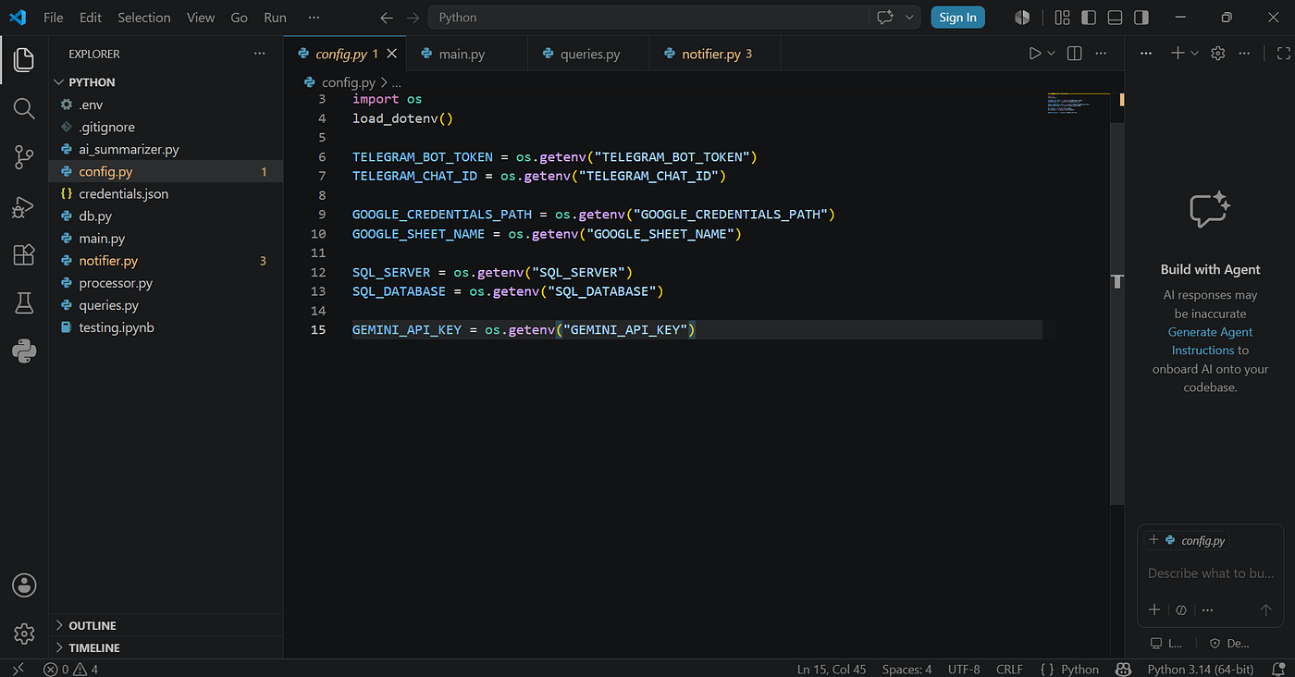The image size is (1295, 677).
Task: Click the hexagon agent icon beside Sign In
Action: 1022,18
